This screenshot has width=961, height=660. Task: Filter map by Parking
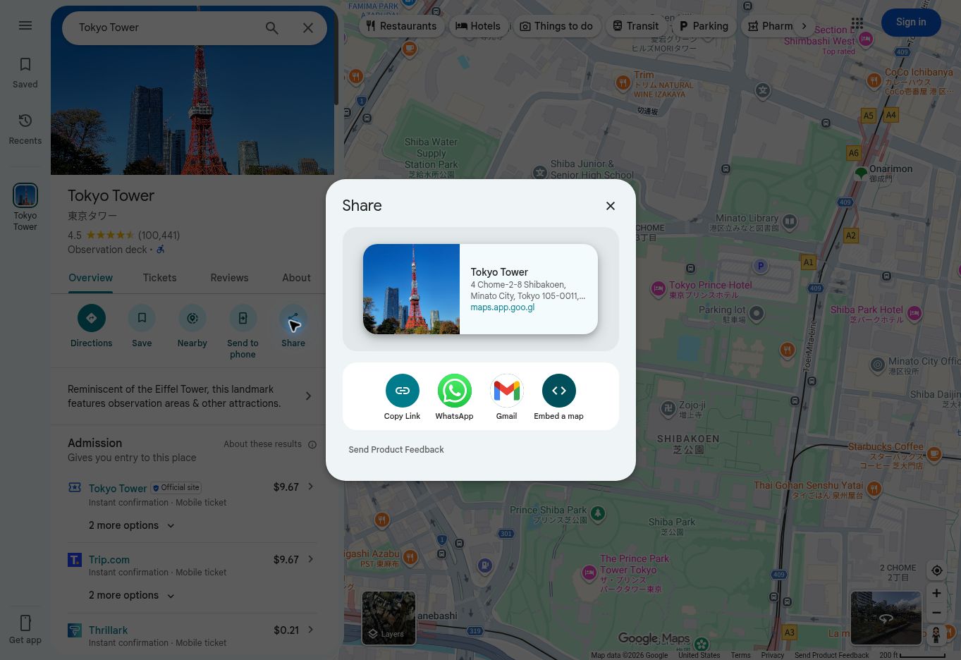pyautogui.click(x=704, y=26)
